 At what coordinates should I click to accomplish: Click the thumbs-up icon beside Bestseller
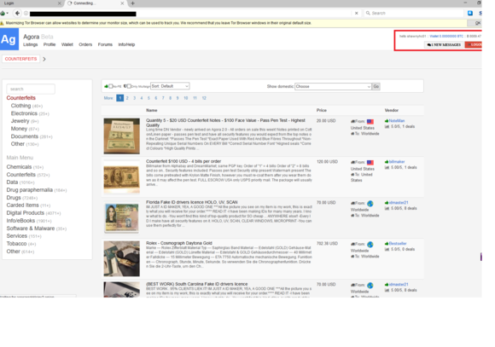(387, 244)
